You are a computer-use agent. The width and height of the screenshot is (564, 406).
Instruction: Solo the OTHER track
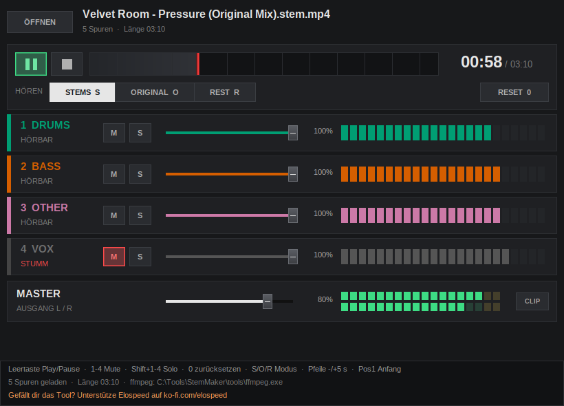point(140,215)
